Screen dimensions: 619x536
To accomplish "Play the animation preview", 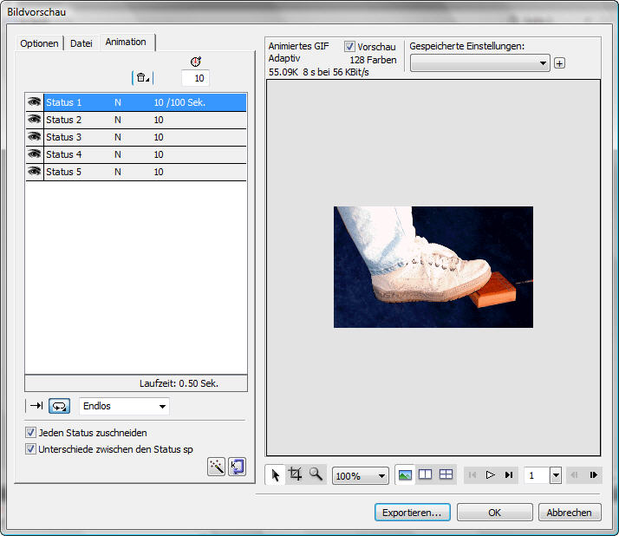I will point(491,474).
